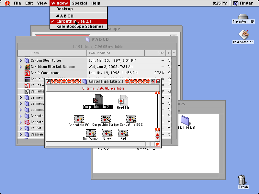Click the Carpathia Lite window close box
The image size is (259, 194).
click(x=48, y=81)
